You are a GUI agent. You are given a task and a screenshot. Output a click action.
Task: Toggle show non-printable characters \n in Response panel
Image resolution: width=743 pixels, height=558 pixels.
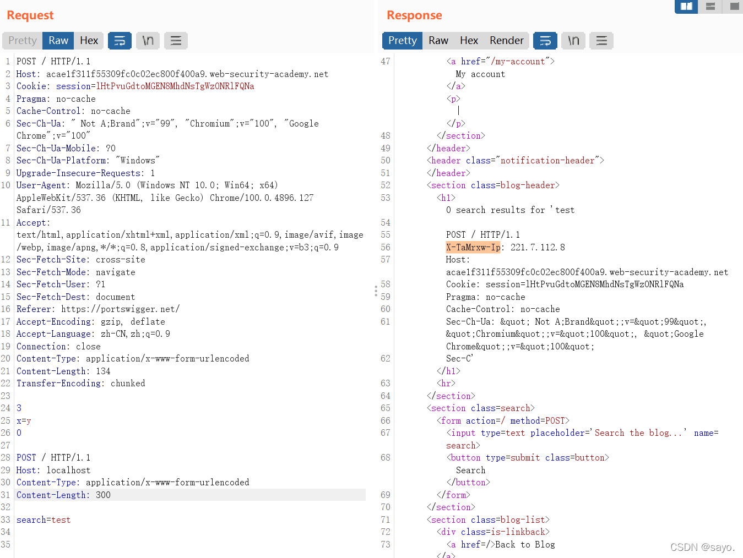573,41
